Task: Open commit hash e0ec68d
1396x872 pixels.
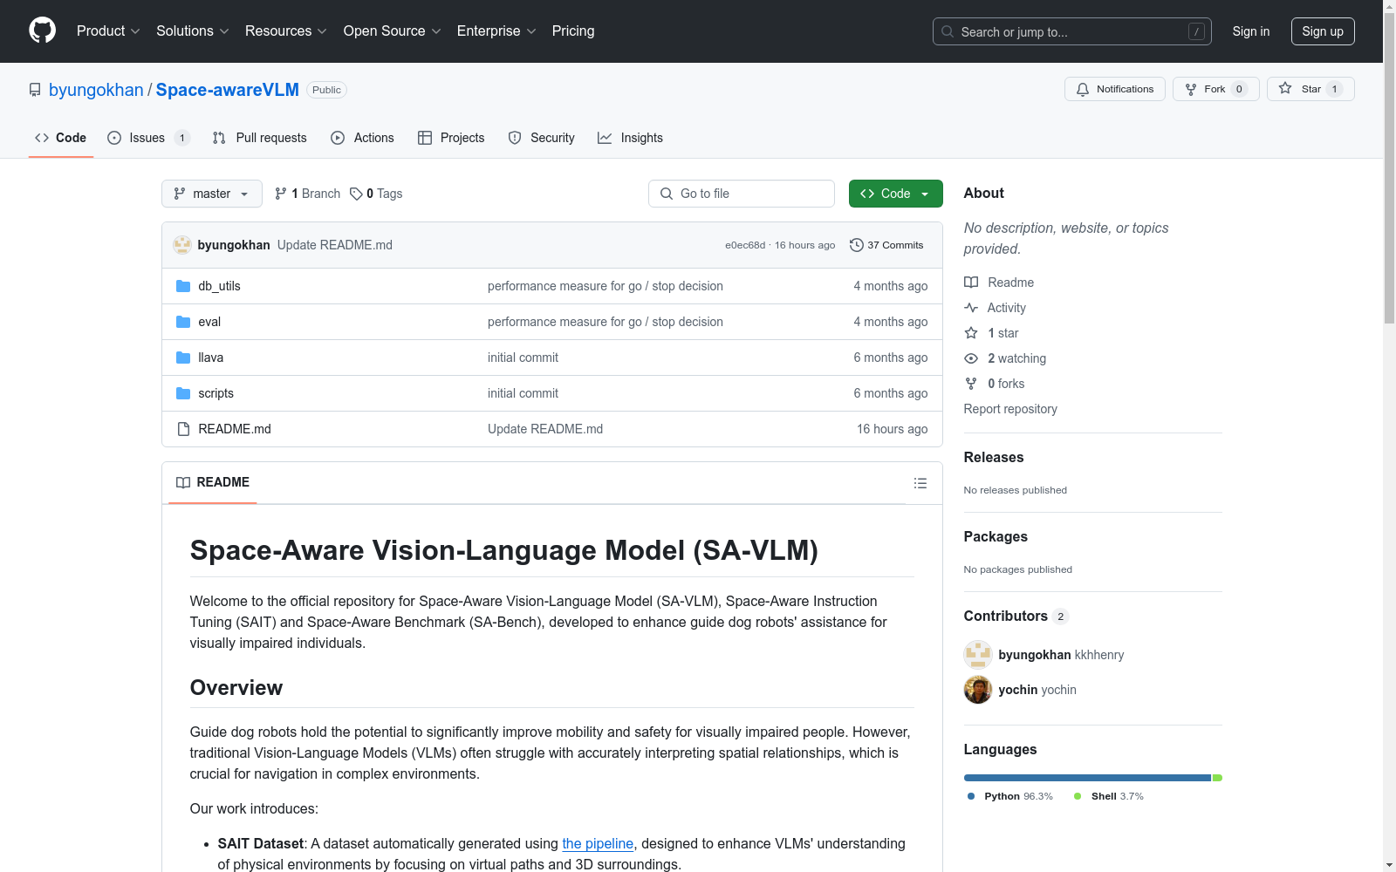Action: [745, 245]
